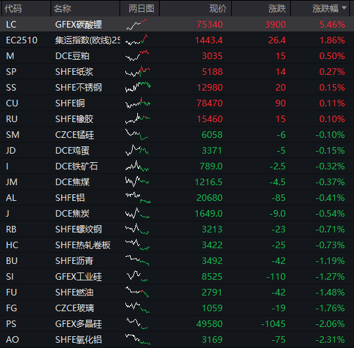Open the SHFE铝 mini chart

tap(138, 198)
